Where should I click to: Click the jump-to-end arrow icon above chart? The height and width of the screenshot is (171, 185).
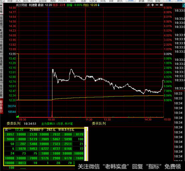161,5
